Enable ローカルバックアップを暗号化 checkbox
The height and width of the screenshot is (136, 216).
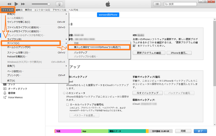(x=67, y=104)
